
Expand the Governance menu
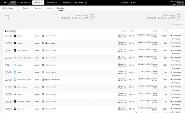[x=52, y=2]
